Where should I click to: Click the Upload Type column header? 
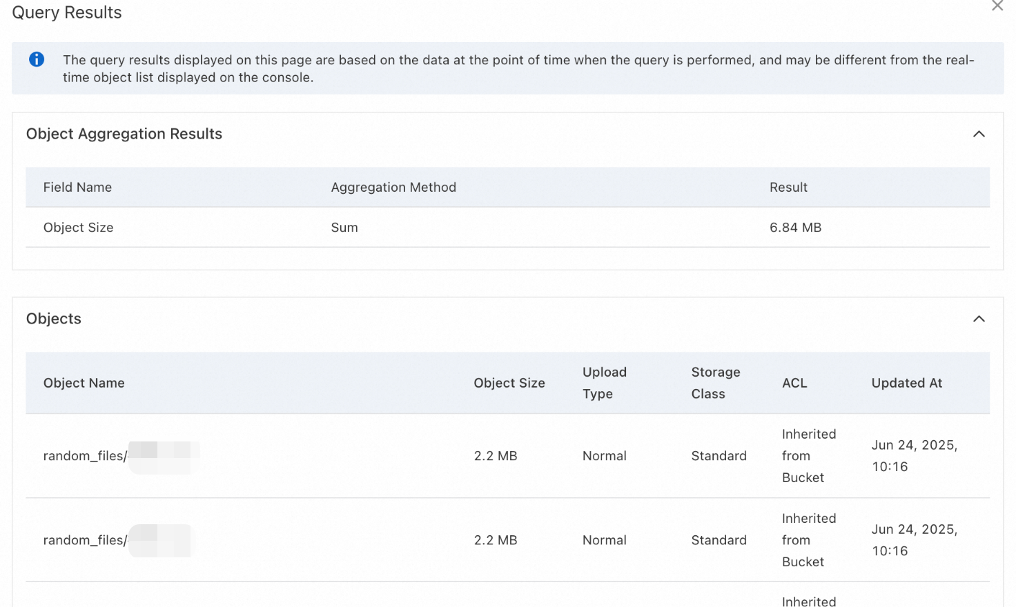point(605,383)
